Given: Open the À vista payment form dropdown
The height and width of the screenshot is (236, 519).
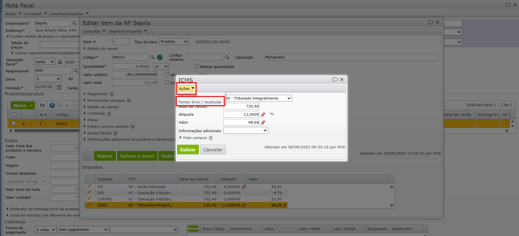Looking at the screenshot, I should [x=46, y=230].
